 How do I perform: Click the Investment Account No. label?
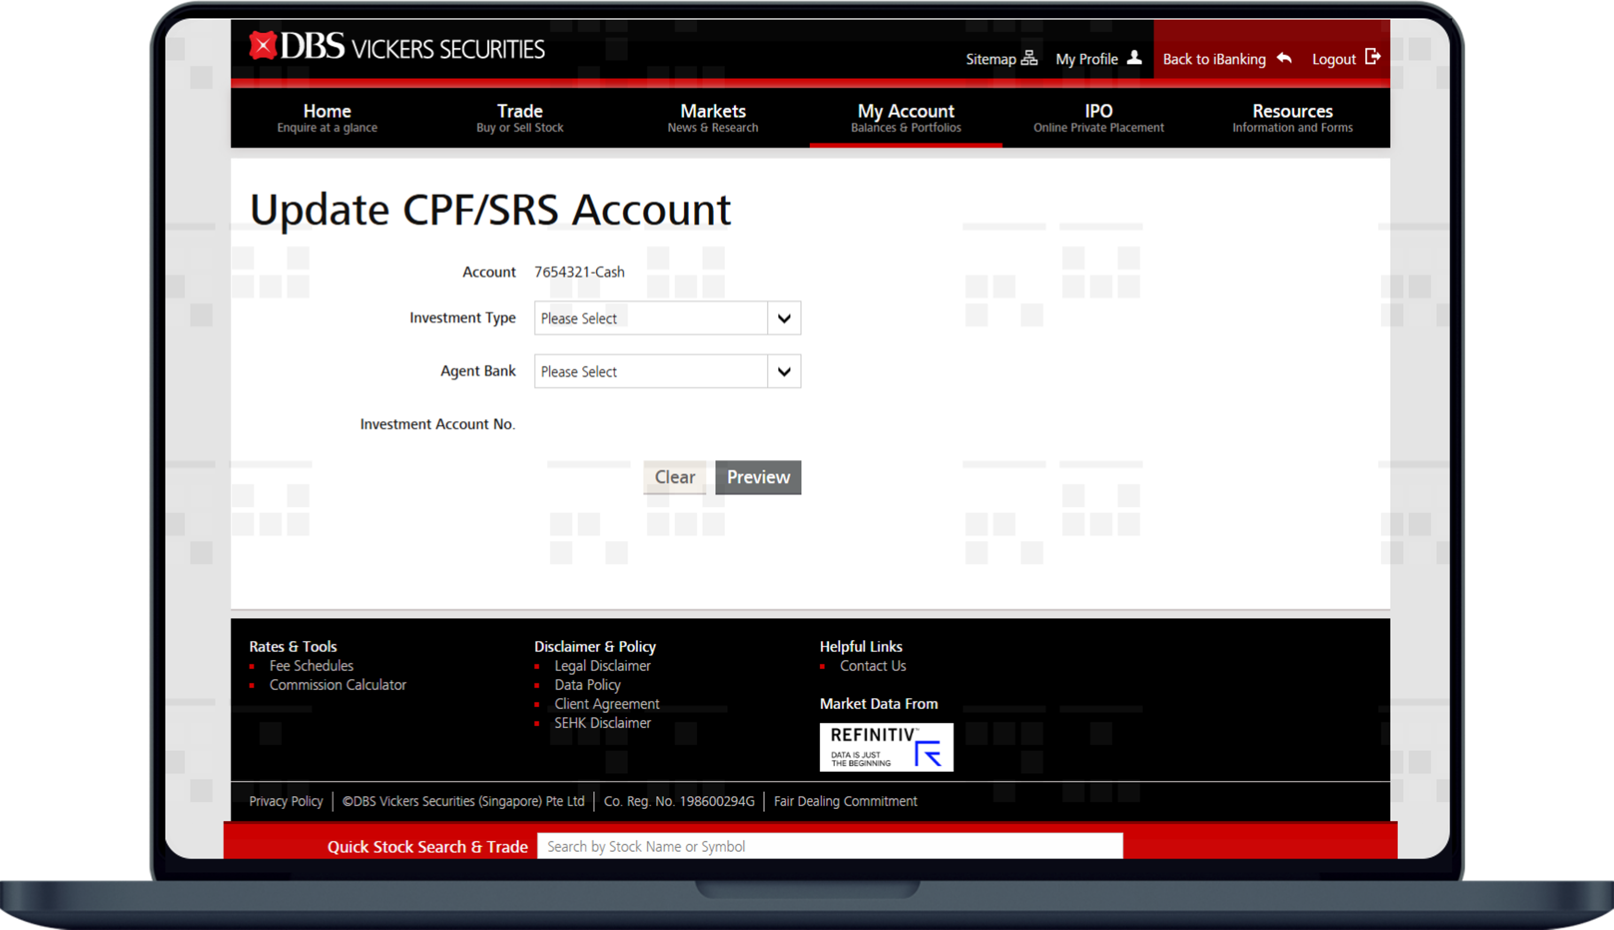[x=437, y=424]
